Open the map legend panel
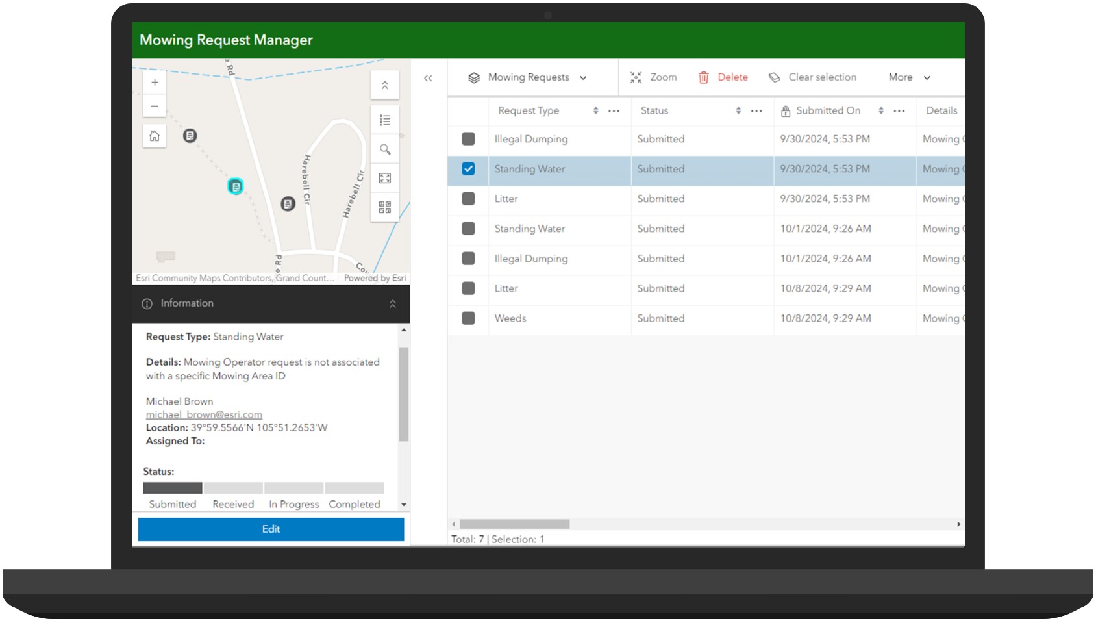The width and height of the screenshot is (1096, 623). (385, 120)
